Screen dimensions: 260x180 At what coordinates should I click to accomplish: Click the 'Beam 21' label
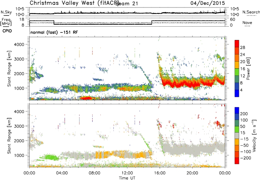(126, 3)
